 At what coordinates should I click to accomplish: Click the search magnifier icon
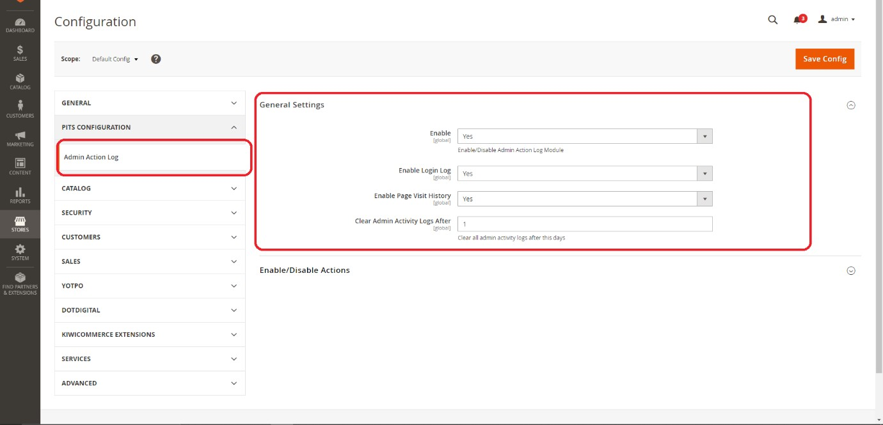pos(772,20)
